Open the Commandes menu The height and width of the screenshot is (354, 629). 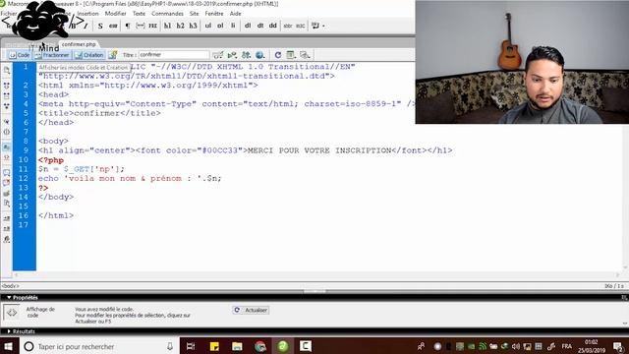[167, 13]
